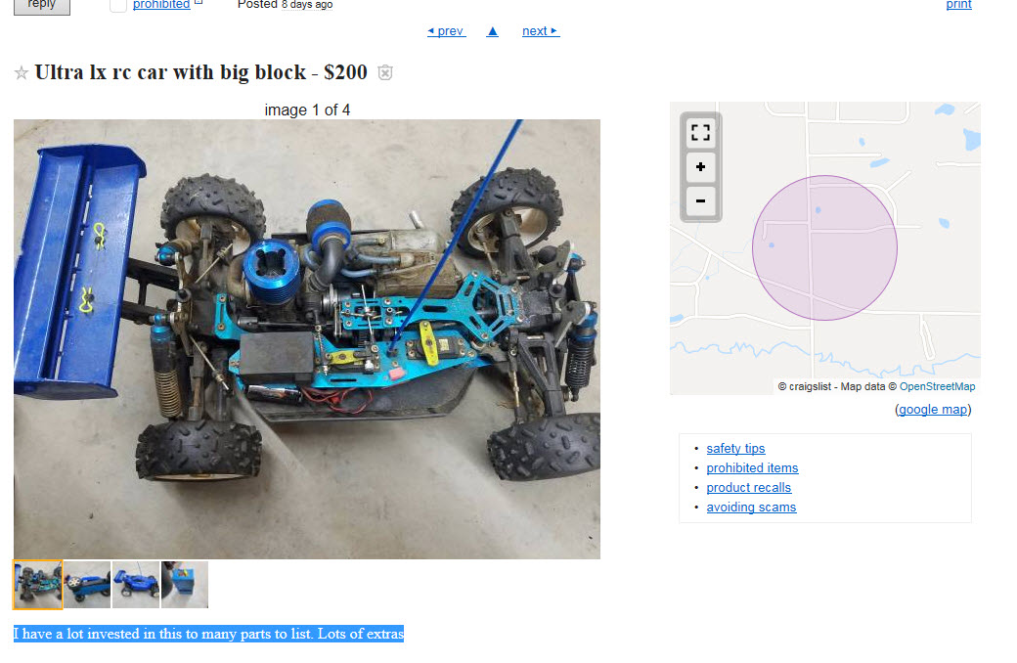Open the avoiding scams link
The image size is (1017, 663).
tap(751, 507)
